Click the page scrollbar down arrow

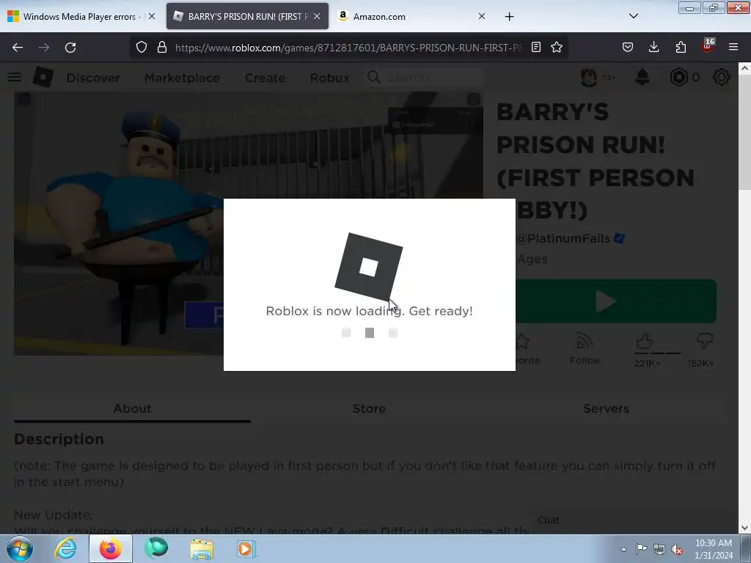click(744, 528)
